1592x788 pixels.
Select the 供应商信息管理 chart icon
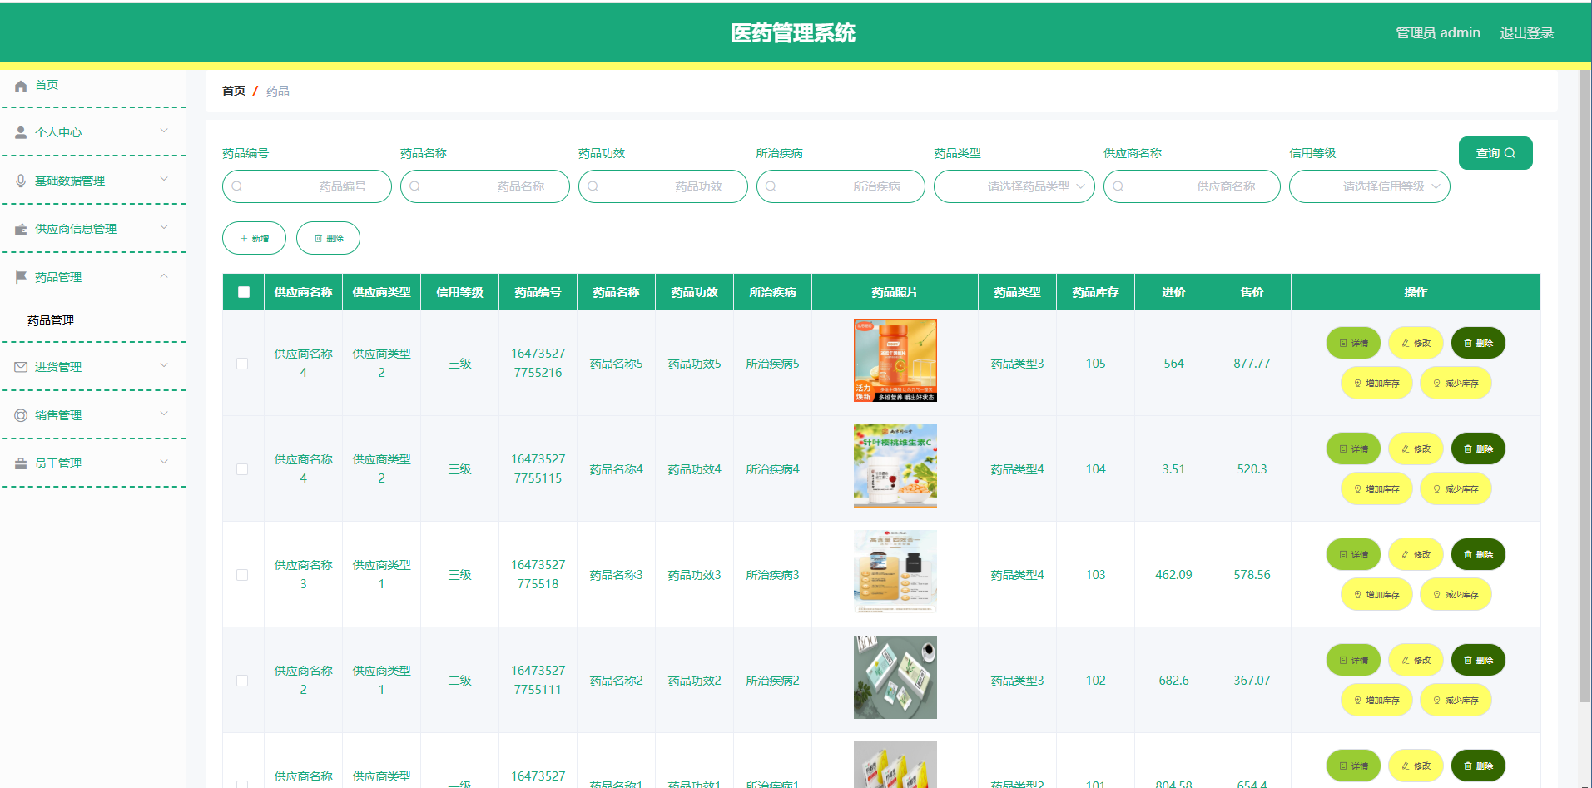click(x=20, y=228)
